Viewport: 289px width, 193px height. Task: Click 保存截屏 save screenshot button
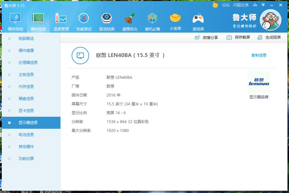tap(238, 37)
